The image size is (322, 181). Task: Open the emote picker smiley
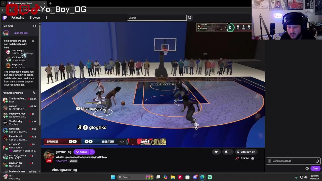[317, 161]
